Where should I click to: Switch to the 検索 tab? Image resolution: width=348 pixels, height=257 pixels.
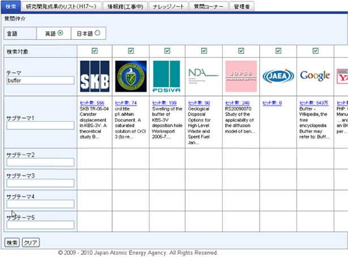[11, 6]
